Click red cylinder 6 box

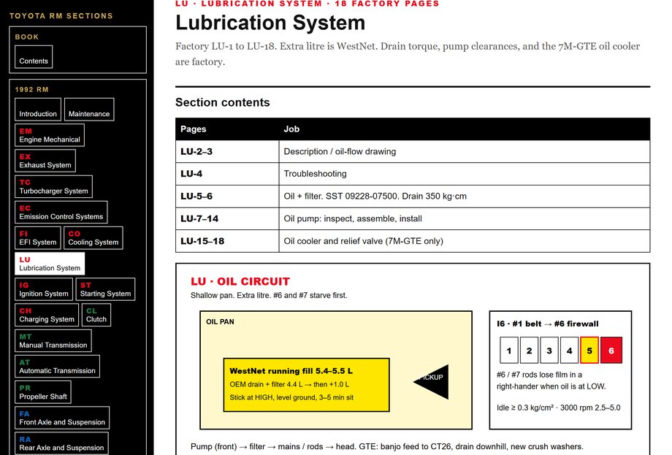[x=611, y=351]
